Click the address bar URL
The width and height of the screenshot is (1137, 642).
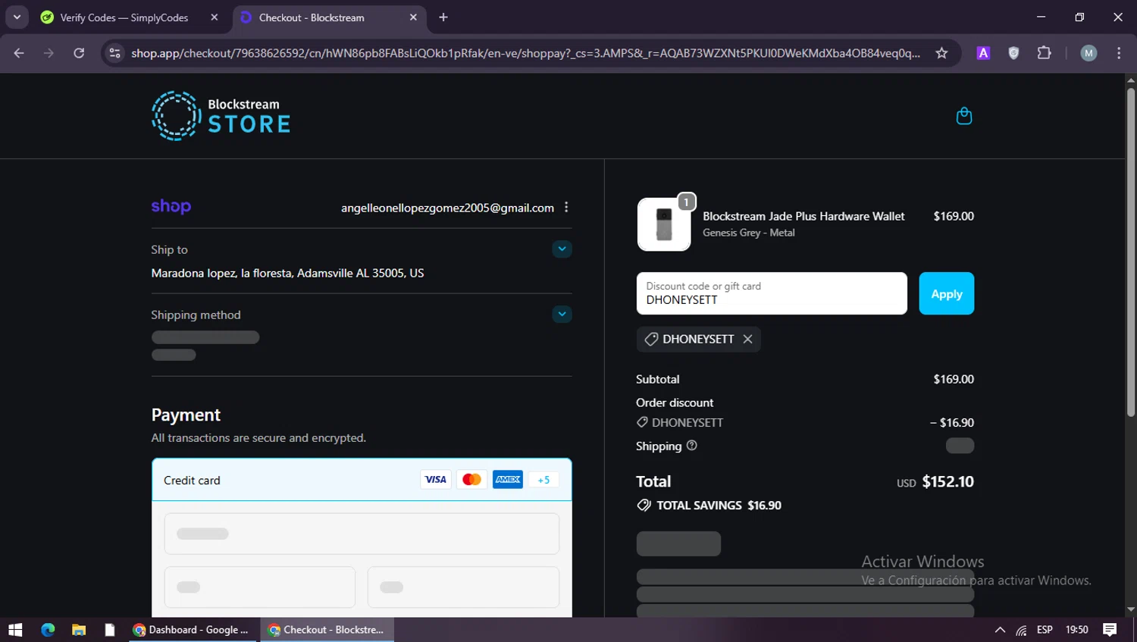coord(525,53)
